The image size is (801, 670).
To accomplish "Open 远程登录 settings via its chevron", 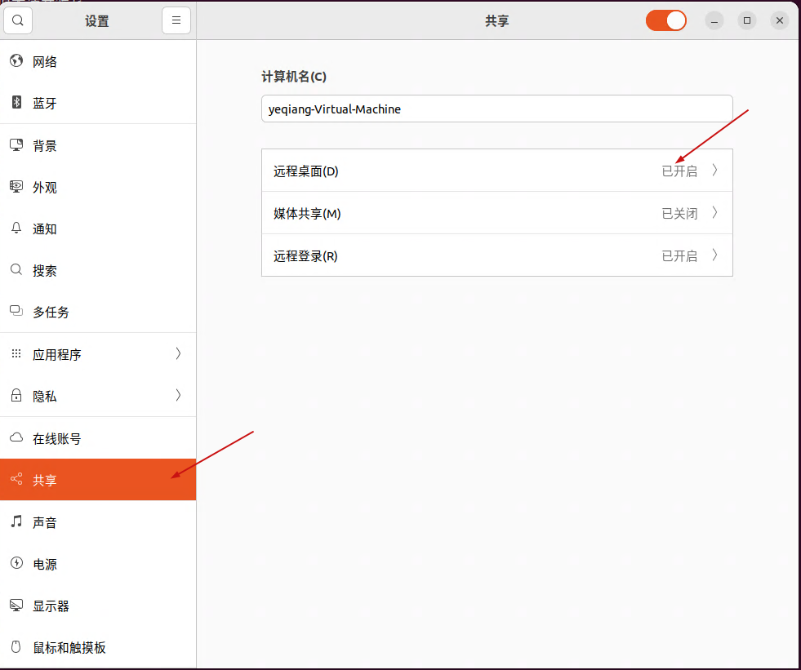I will pyautogui.click(x=715, y=255).
